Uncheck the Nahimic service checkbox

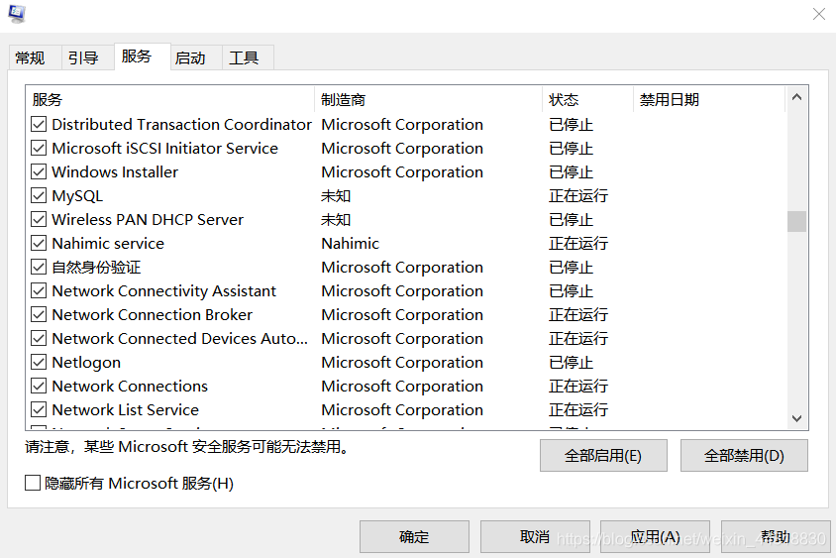click(x=39, y=243)
